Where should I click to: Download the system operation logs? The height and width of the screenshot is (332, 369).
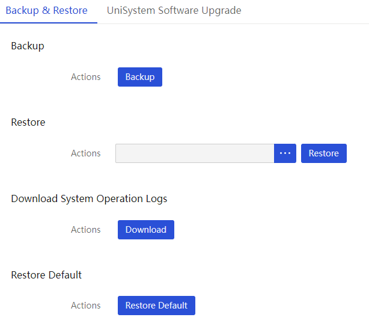[146, 230]
